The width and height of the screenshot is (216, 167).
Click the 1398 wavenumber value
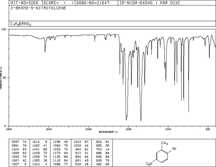pos(36,157)
